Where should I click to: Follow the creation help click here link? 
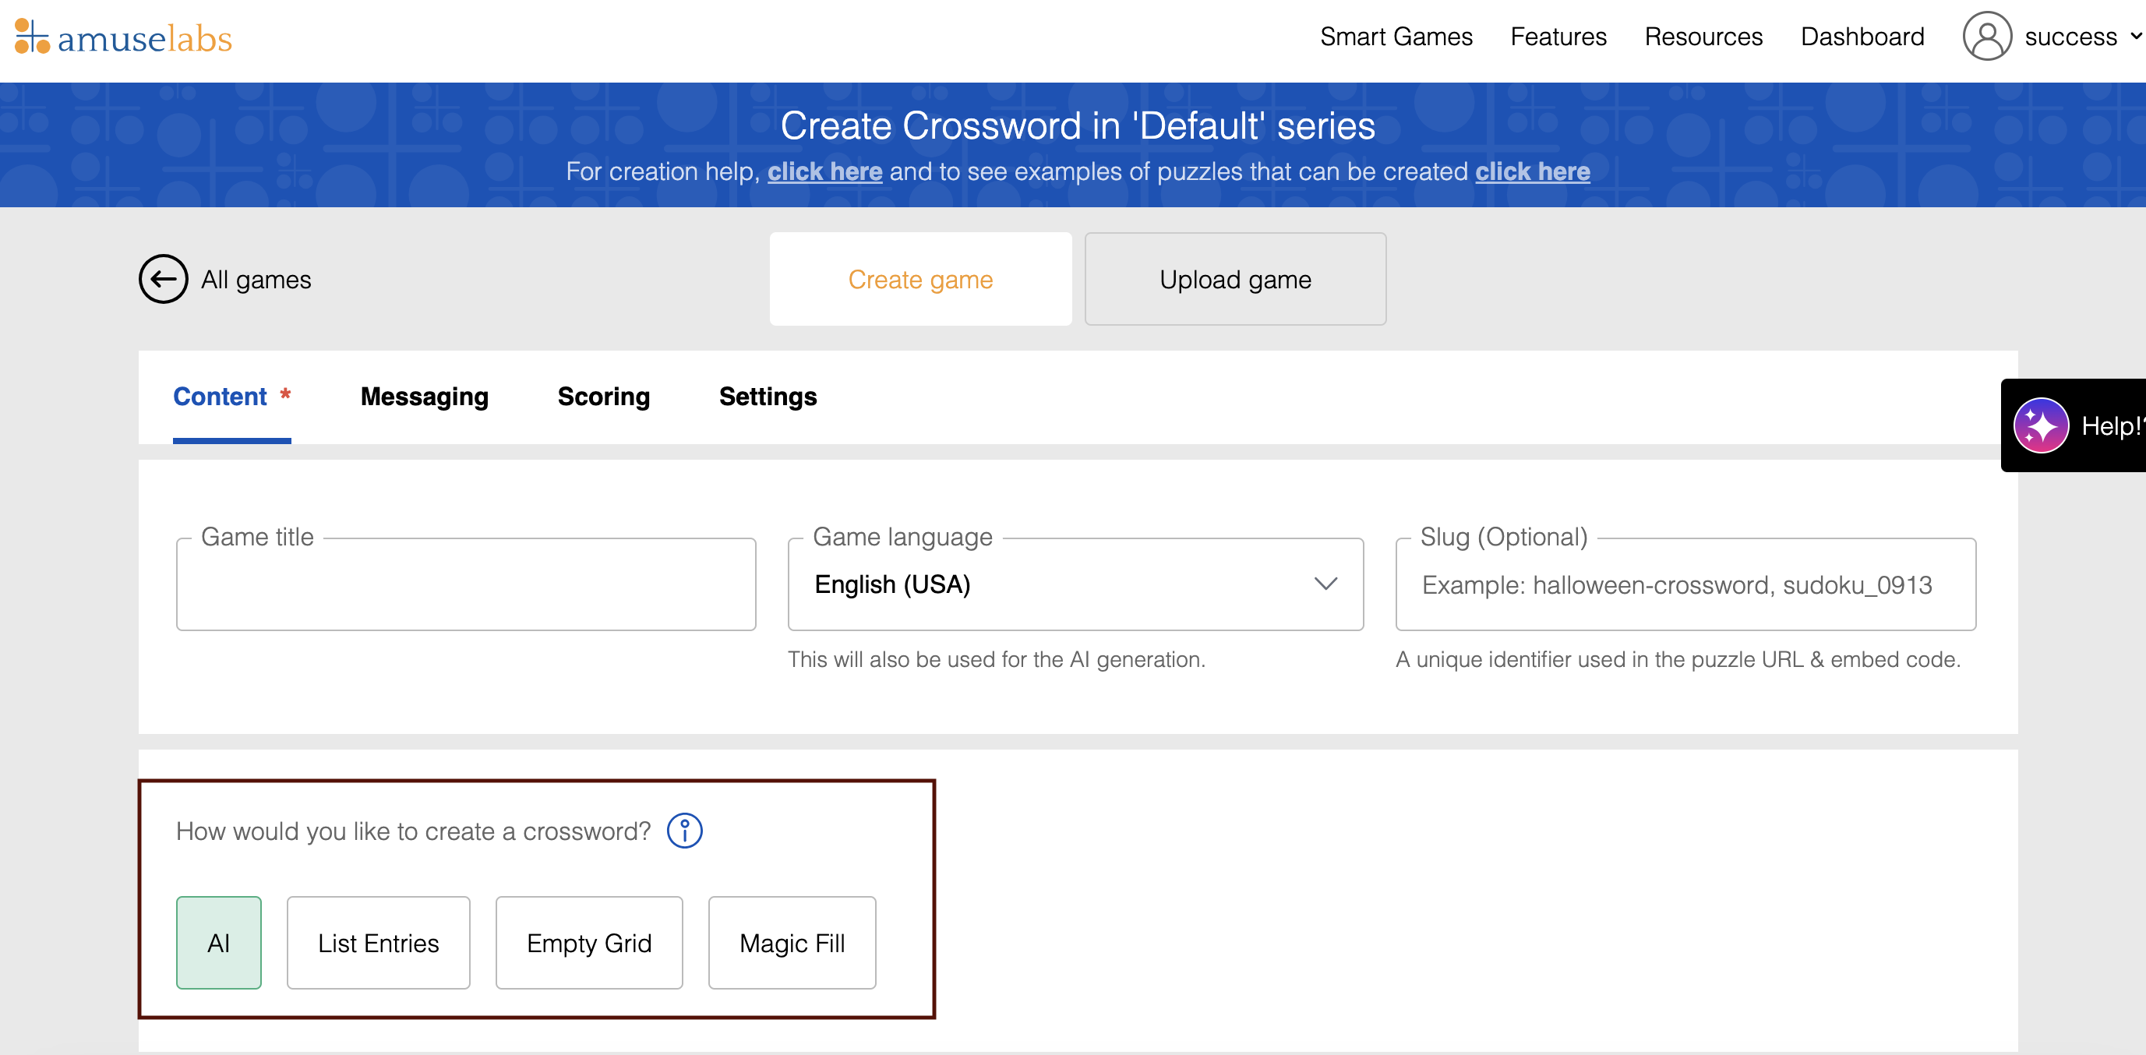click(824, 171)
